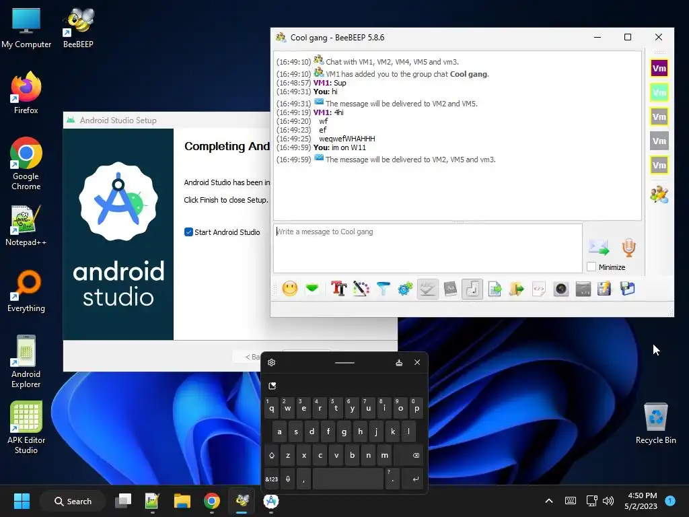
Task: Click the keyboard's top drag handle bar
Action: coord(344,363)
